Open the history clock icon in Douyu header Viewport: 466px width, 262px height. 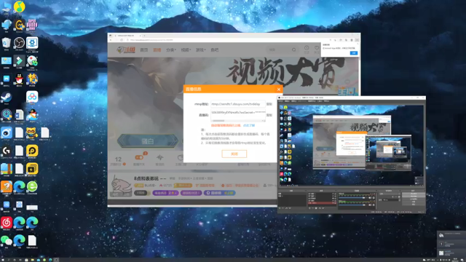[x=307, y=48]
